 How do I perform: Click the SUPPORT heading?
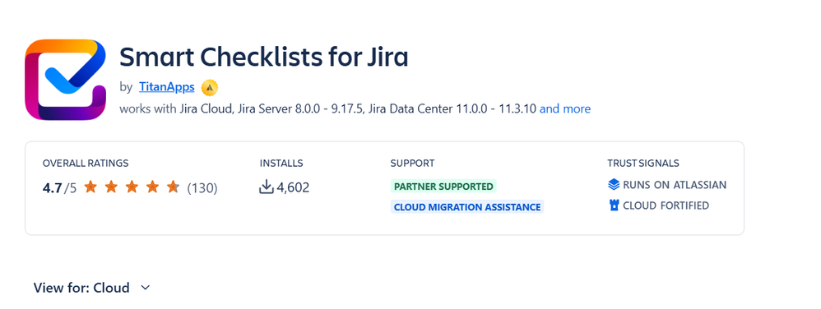pyautogui.click(x=412, y=163)
